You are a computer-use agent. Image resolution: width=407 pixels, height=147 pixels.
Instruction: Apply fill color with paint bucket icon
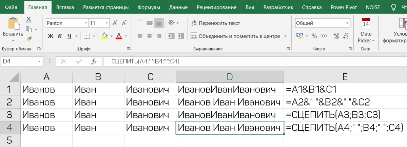click(105, 36)
